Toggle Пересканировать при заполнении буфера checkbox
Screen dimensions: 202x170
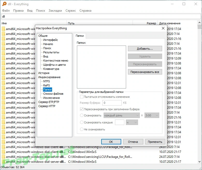tap(82, 109)
